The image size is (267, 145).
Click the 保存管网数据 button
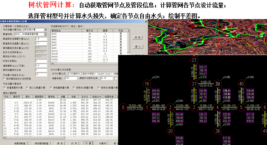pyautogui.click(x=38, y=143)
